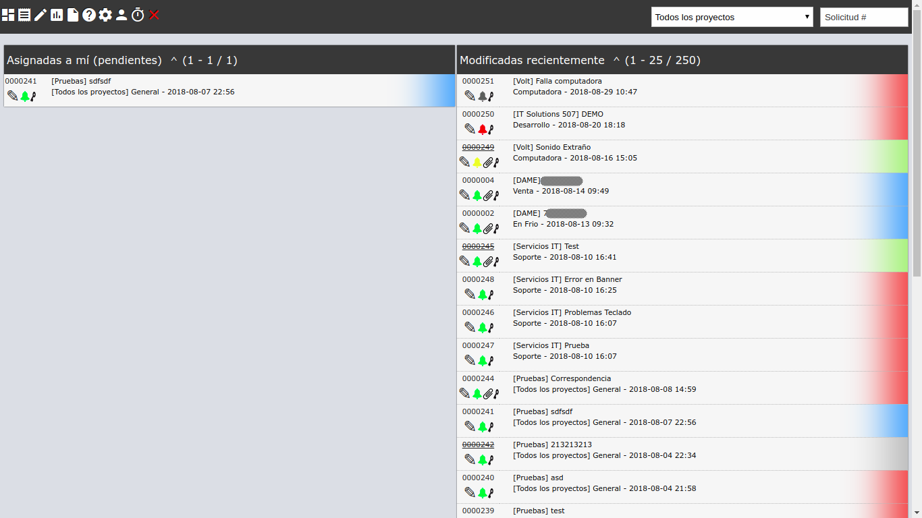Image resolution: width=922 pixels, height=518 pixels.
Task: Select '[Volt] Sonido Extraño' text
Action: (x=551, y=147)
